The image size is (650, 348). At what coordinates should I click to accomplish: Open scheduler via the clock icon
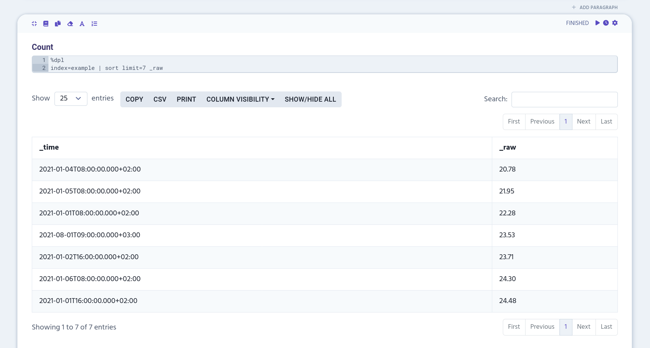pos(606,23)
